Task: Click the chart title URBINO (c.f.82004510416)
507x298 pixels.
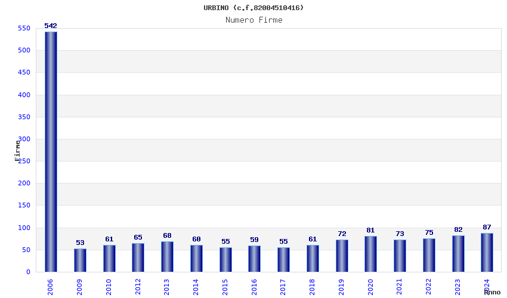Action: 254,8
